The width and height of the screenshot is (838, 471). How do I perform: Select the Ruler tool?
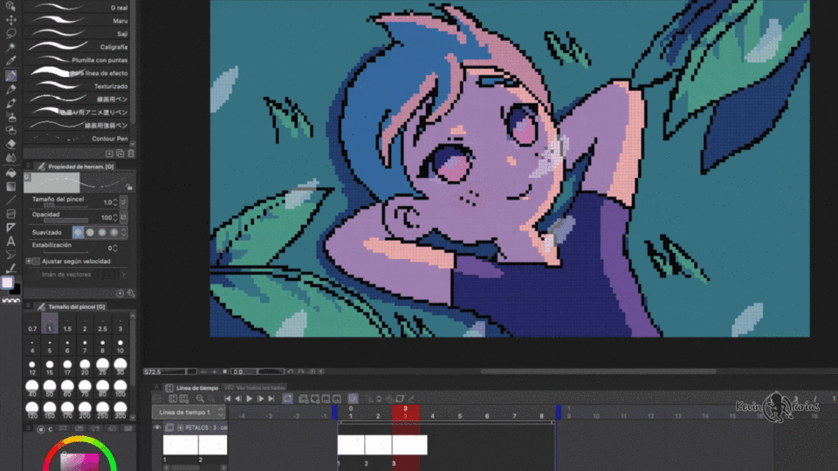[x=10, y=228]
